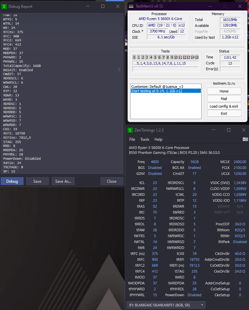Click test number 7 box in Tests

(x=164, y=57)
